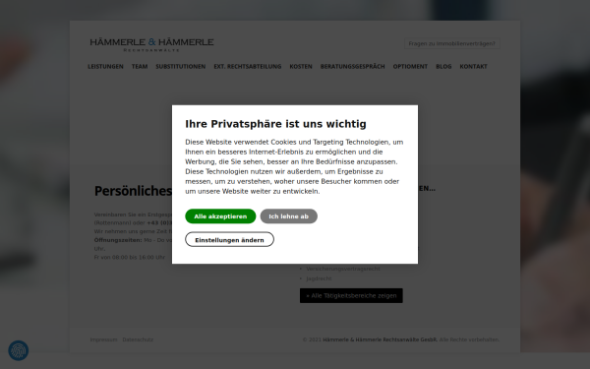This screenshot has width=590, height=369.
Task: Click the Hämmerle & Hämmerle logo
Action: tap(151, 44)
